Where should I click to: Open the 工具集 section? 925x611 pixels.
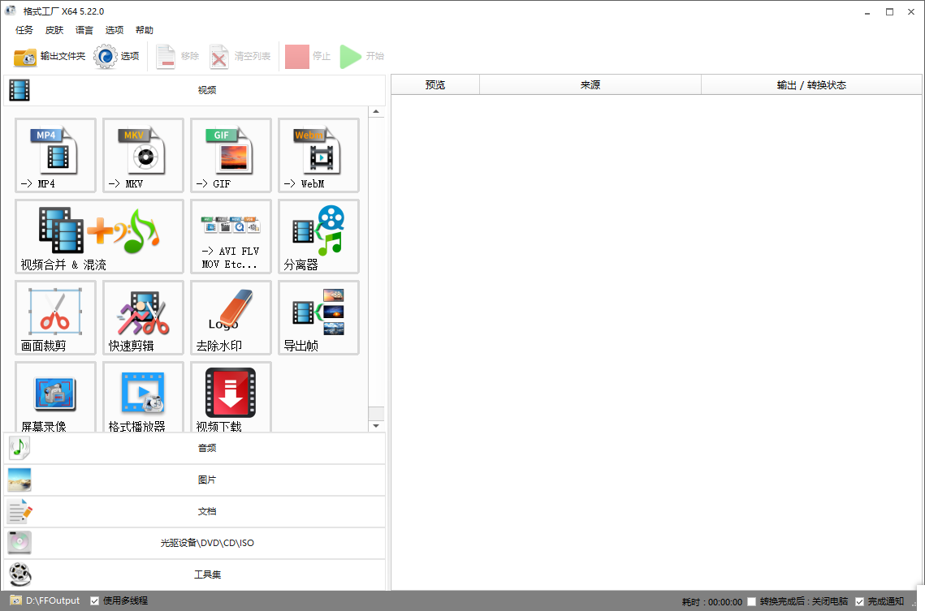click(x=206, y=574)
